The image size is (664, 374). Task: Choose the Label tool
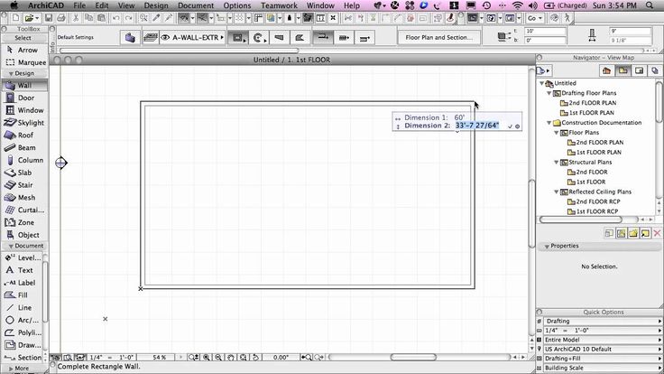[x=21, y=283]
